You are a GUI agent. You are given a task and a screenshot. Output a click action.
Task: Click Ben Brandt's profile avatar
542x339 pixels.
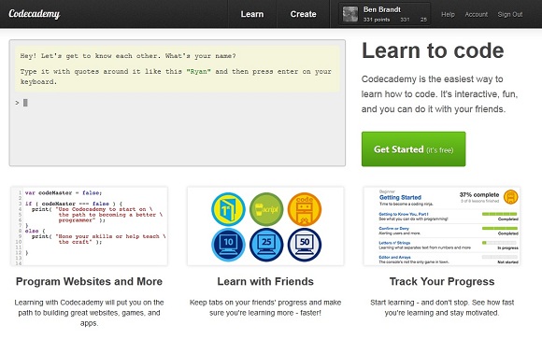click(x=349, y=14)
